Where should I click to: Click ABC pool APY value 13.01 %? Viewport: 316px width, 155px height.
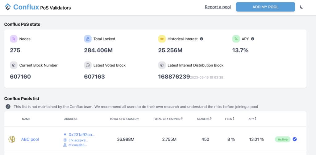coord(256,139)
